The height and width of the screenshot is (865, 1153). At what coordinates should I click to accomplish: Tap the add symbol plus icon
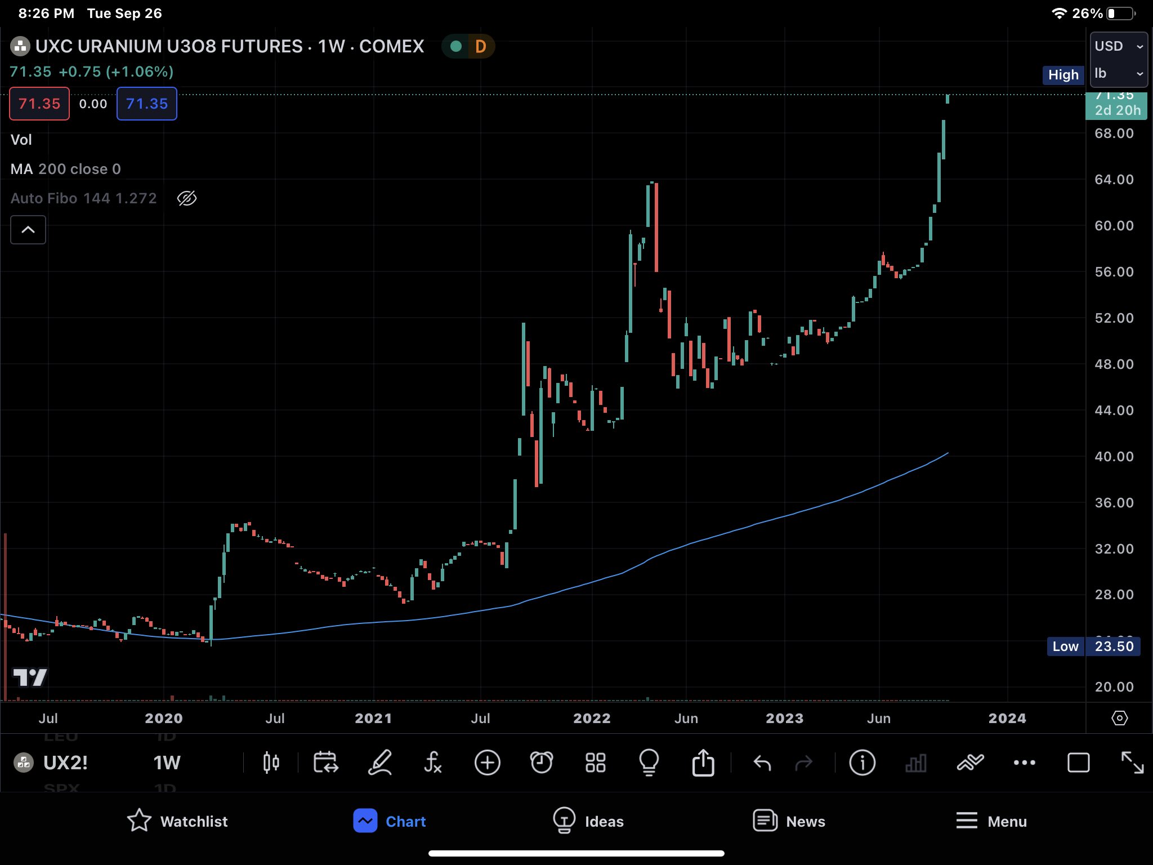point(487,763)
